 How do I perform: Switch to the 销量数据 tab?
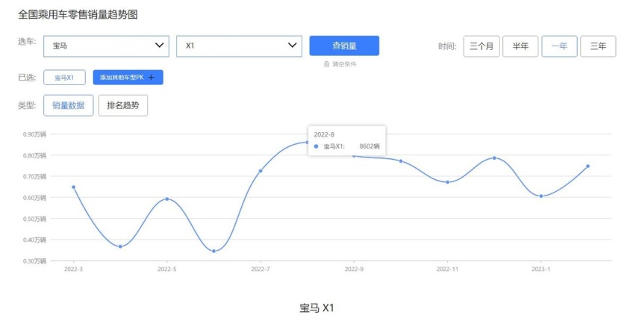(68, 105)
